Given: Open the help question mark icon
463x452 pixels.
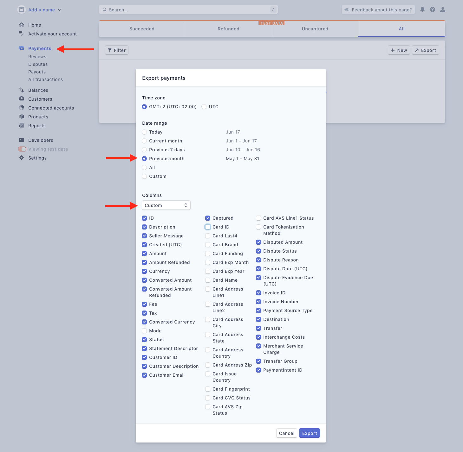Looking at the screenshot, I should click(x=433, y=9).
